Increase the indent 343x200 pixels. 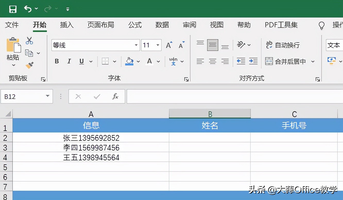[x=253, y=61]
